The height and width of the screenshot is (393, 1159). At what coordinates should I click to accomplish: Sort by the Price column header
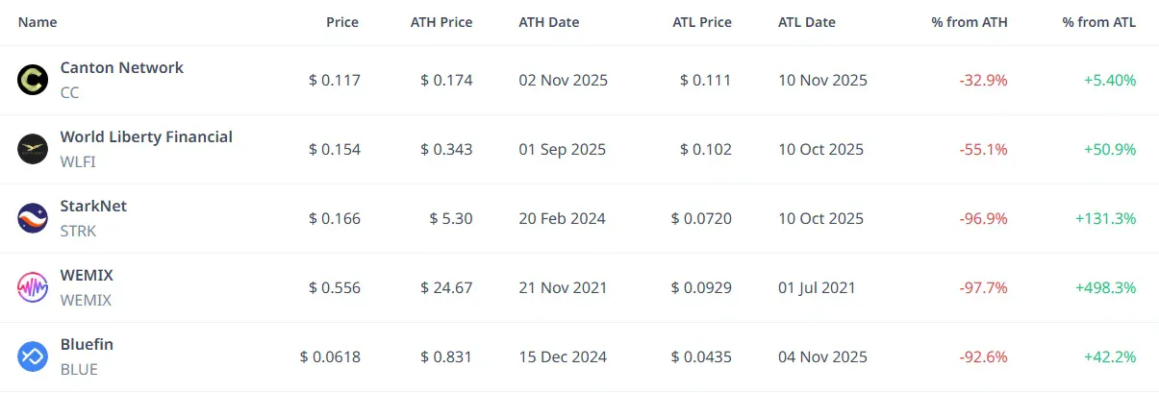[x=341, y=22]
